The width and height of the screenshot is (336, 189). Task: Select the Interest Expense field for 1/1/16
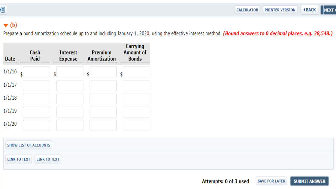[x=70, y=72]
